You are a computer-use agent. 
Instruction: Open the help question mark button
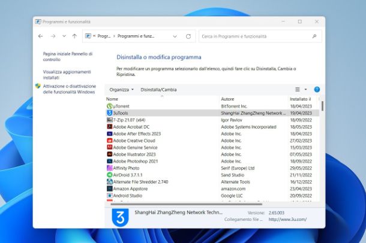click(317, 89)
